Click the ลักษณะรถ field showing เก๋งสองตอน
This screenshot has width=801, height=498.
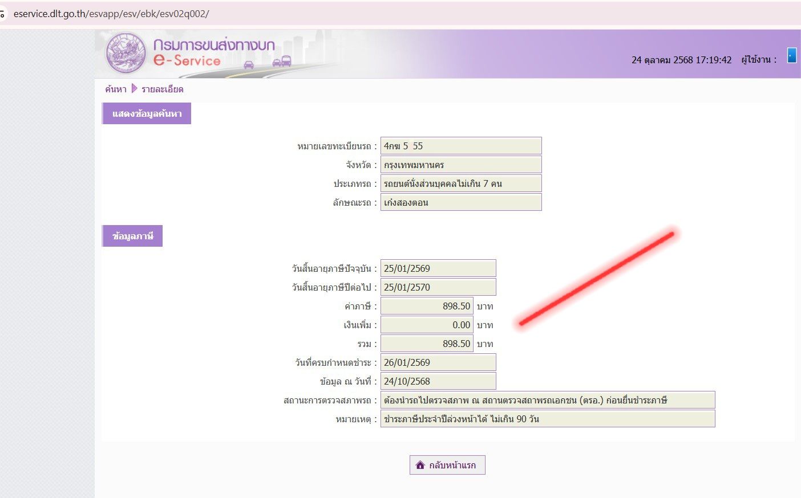coord(460,202)
